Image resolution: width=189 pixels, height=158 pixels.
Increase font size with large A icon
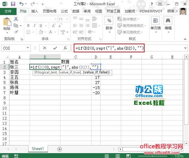[54, 26]
